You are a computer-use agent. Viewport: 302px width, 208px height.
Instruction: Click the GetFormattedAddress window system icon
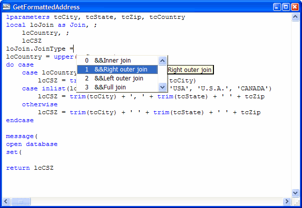pyautogui.click(x=6, y=7)
